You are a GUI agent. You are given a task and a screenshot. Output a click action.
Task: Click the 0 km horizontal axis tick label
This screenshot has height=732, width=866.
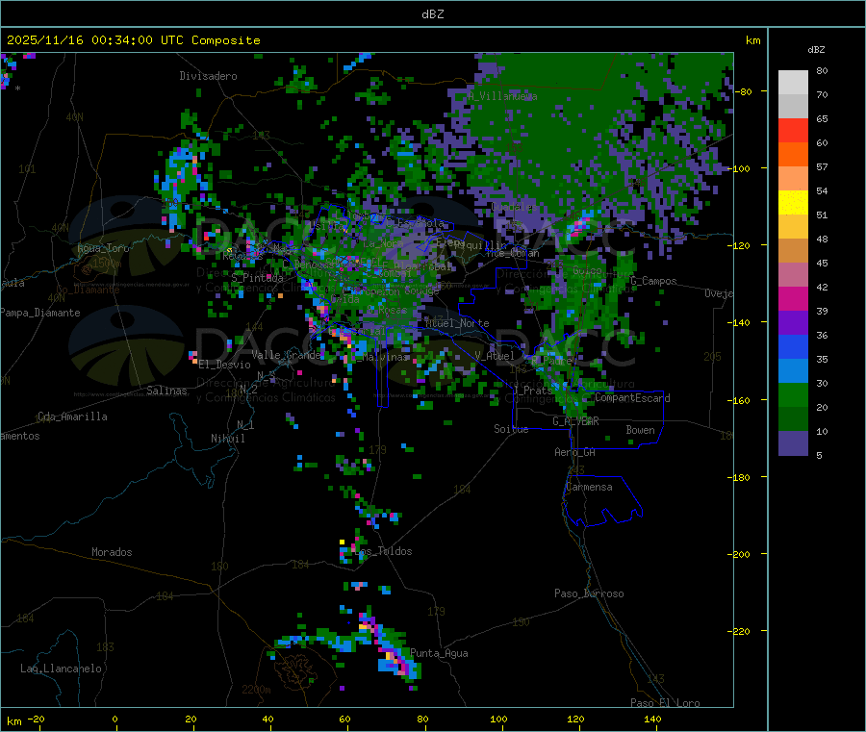pyautogui.click(x=115, y=719)
